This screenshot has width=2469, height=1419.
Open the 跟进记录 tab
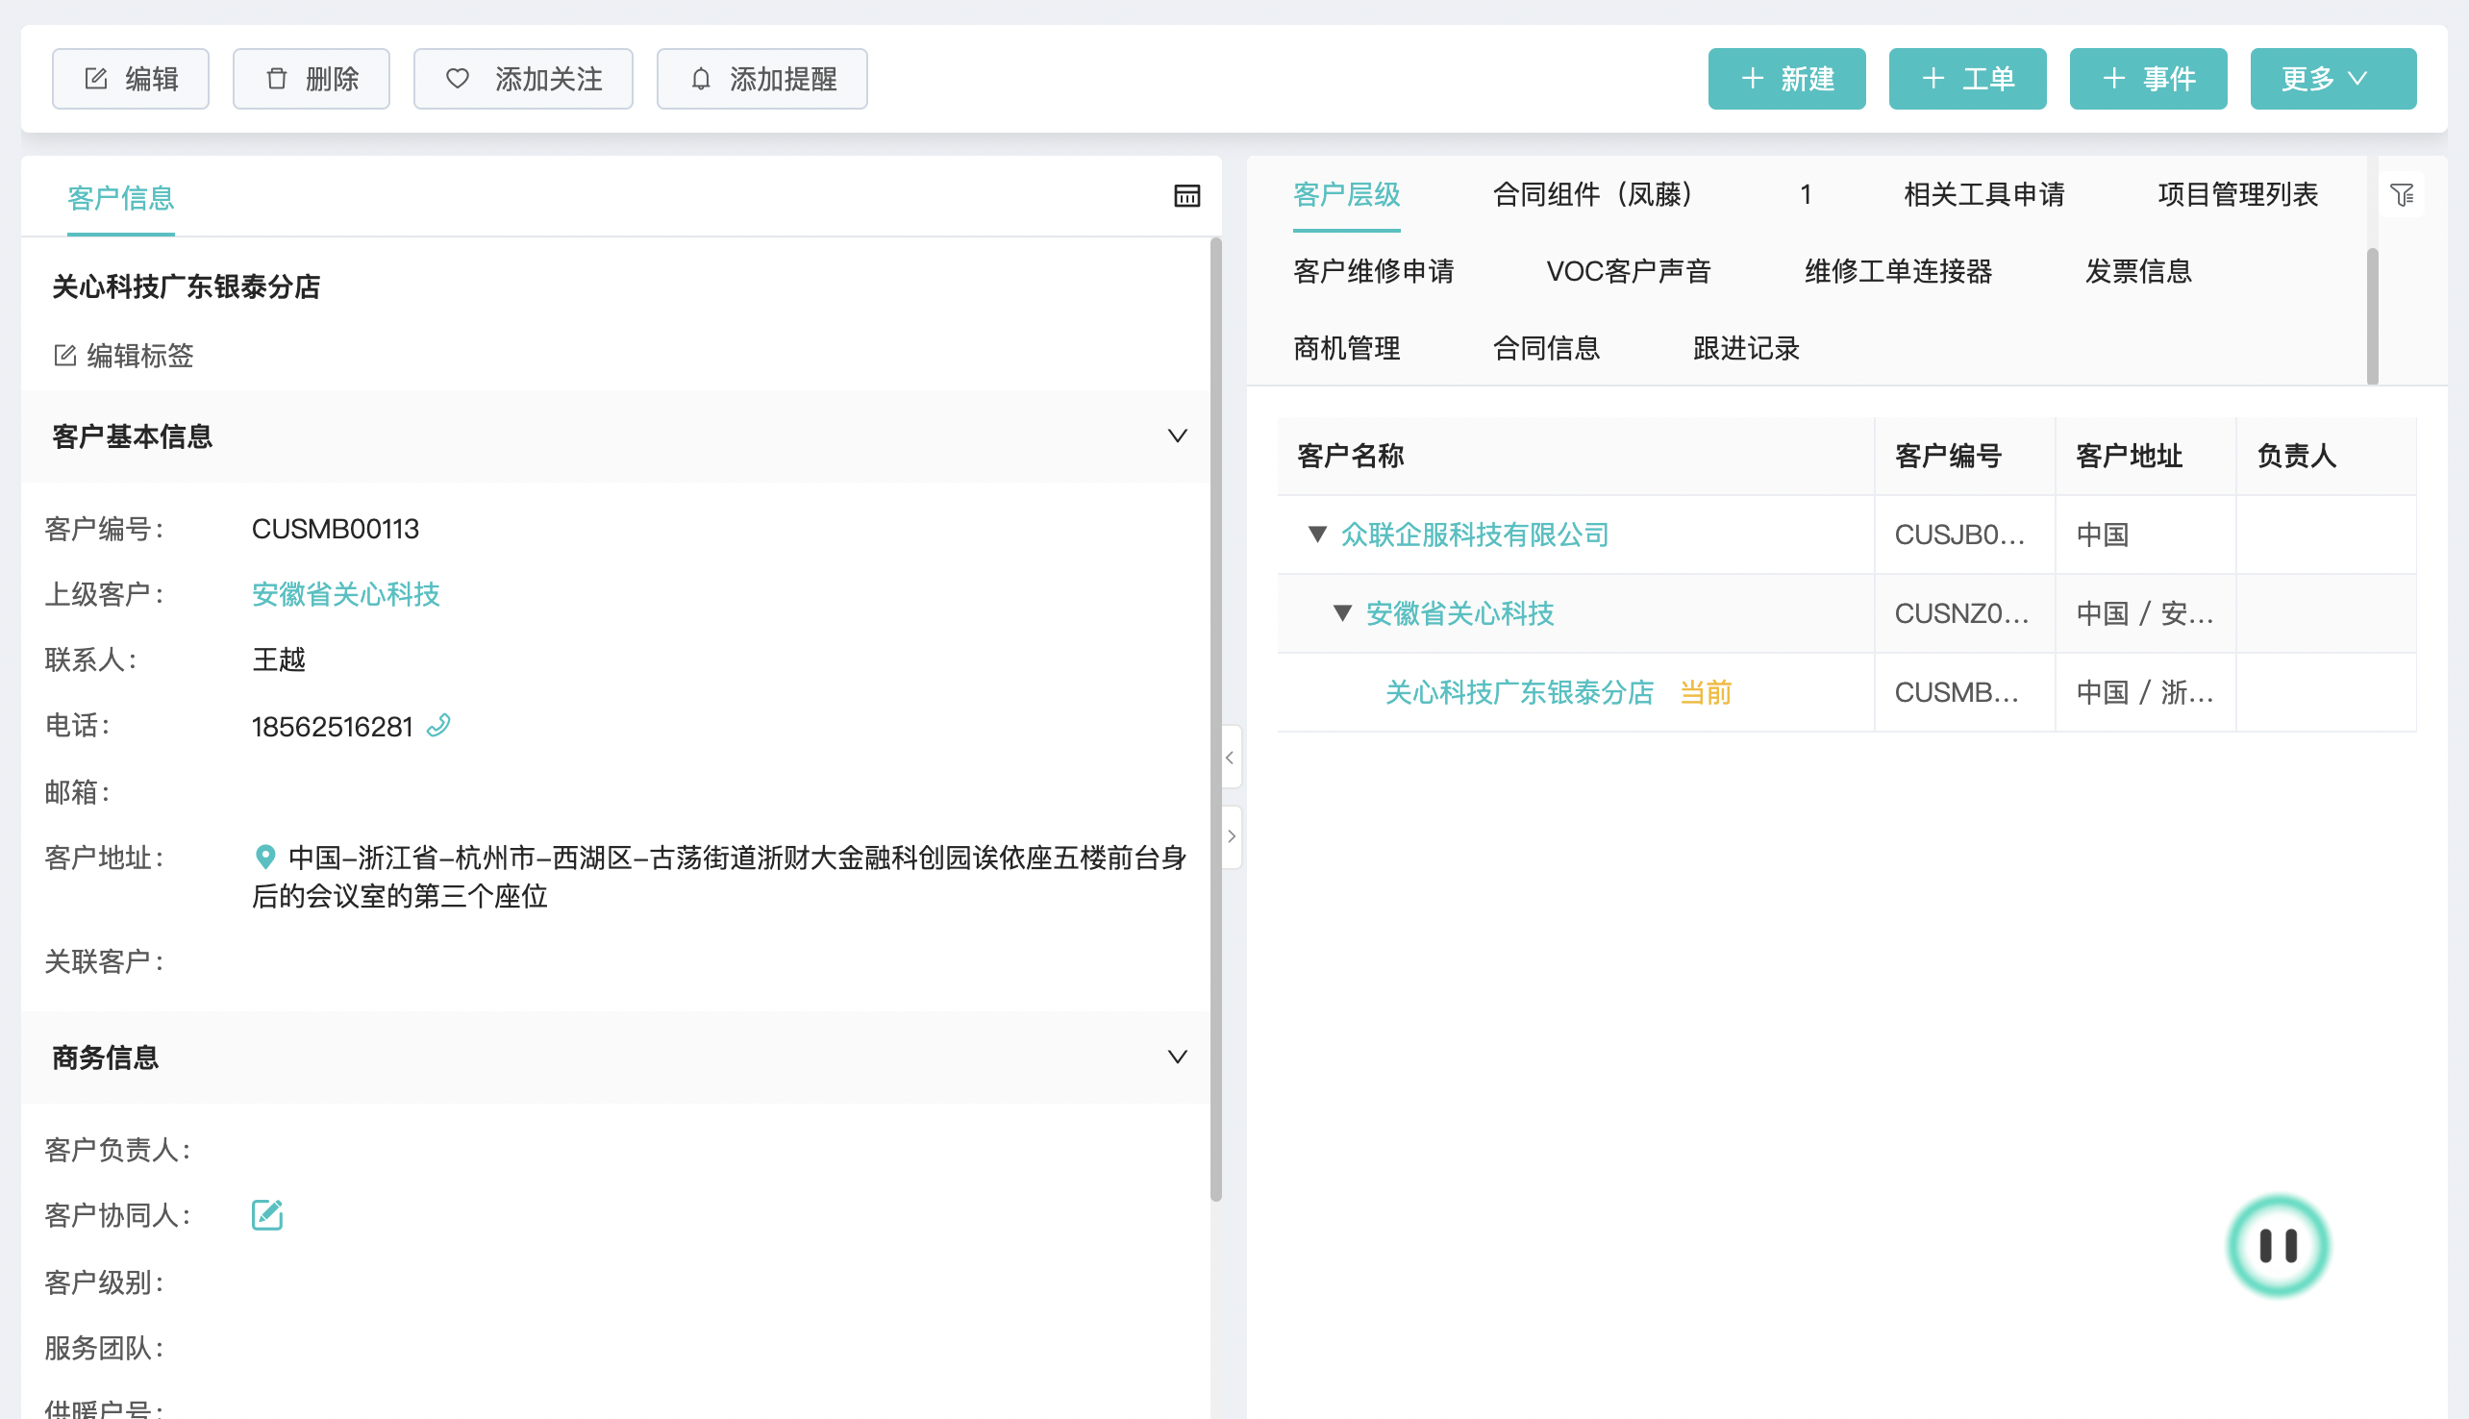point(1746,349)
